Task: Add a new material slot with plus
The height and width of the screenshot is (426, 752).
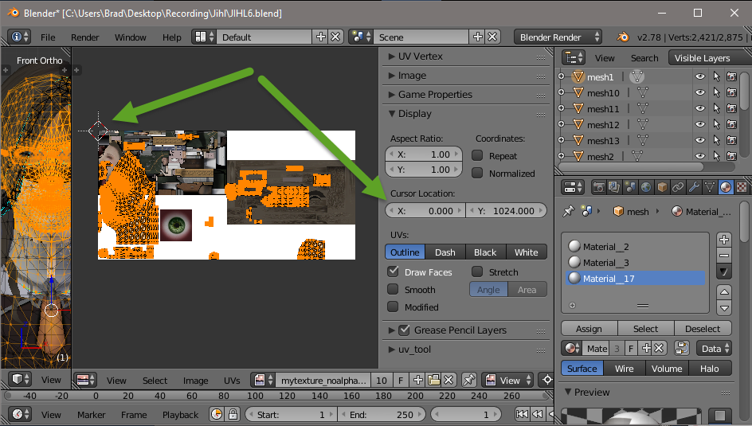Action: point(724,240)
